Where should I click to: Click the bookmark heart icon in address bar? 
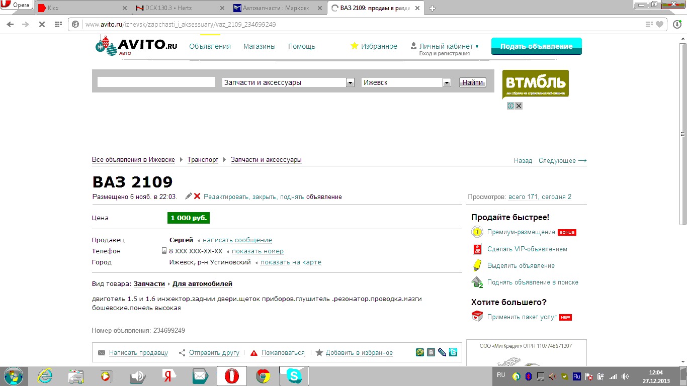point(659,24)
